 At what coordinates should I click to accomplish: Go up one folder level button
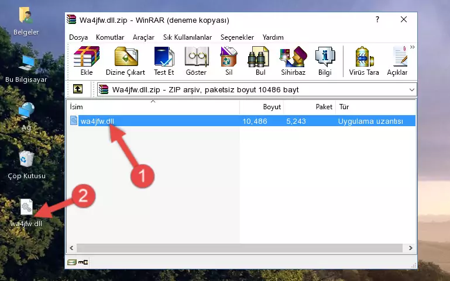78,89
